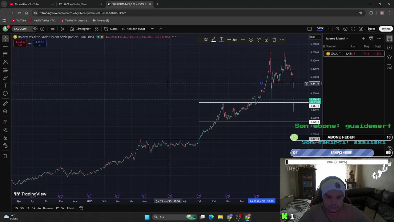This screenshot has height=222, width=394.
Task: Open drawing settings in floating toolbar
Action: point(251,39)
